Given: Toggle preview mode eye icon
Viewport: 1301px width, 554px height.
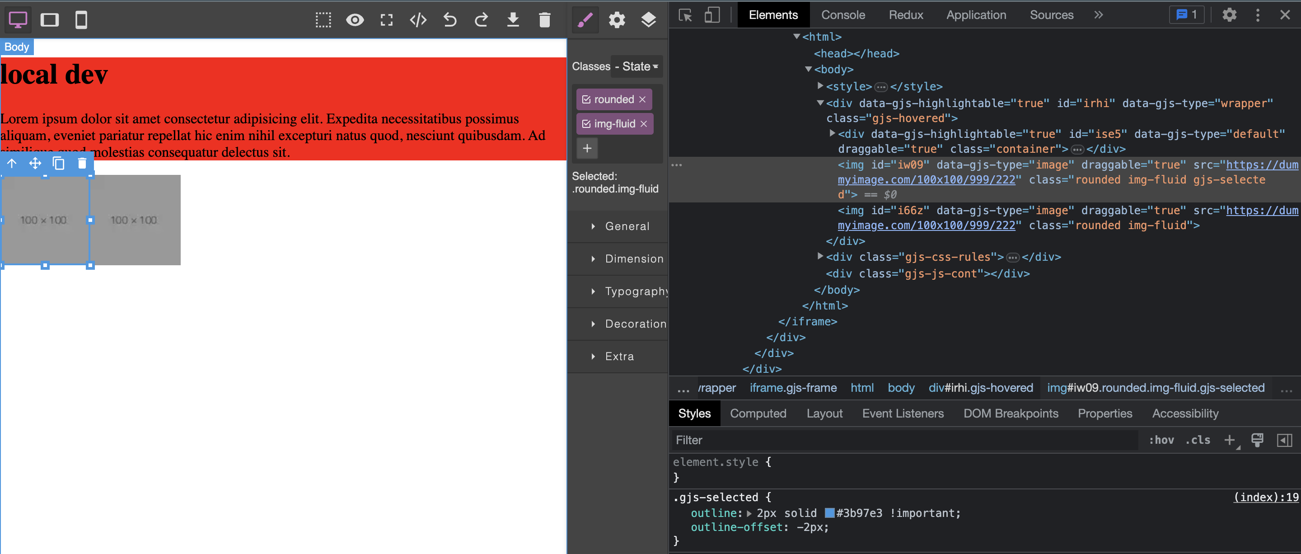Looking at the screenshot, I should (355, 20).
